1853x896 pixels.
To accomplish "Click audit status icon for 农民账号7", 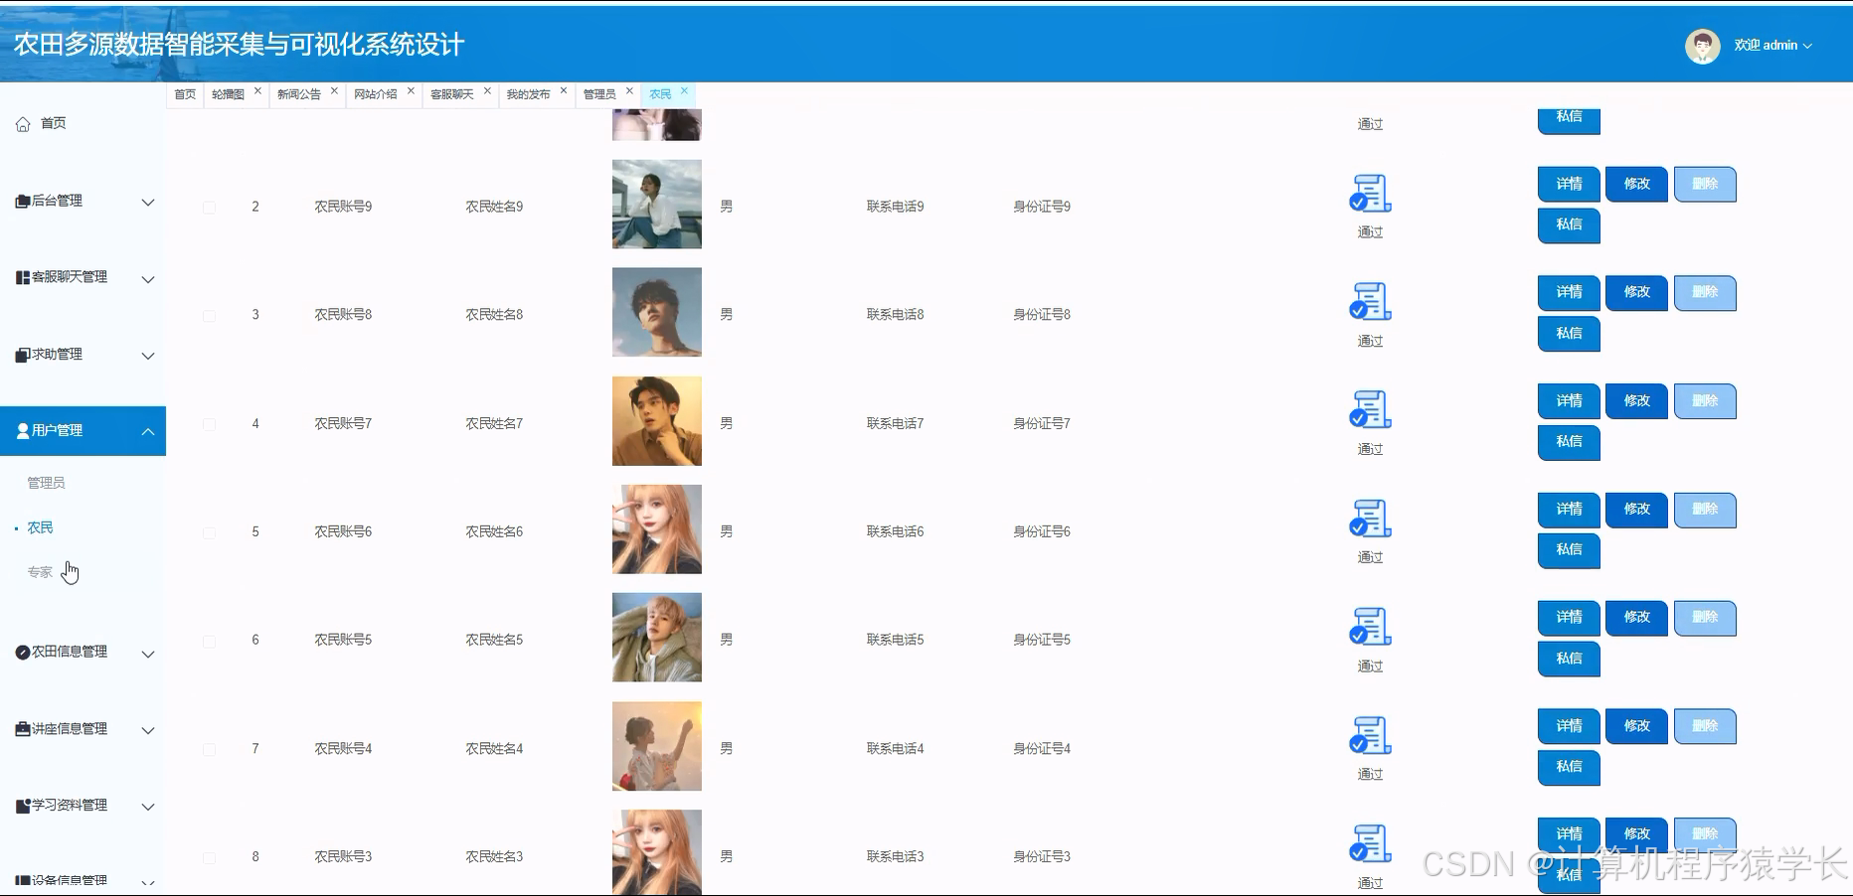I will tap(1370, 410).
